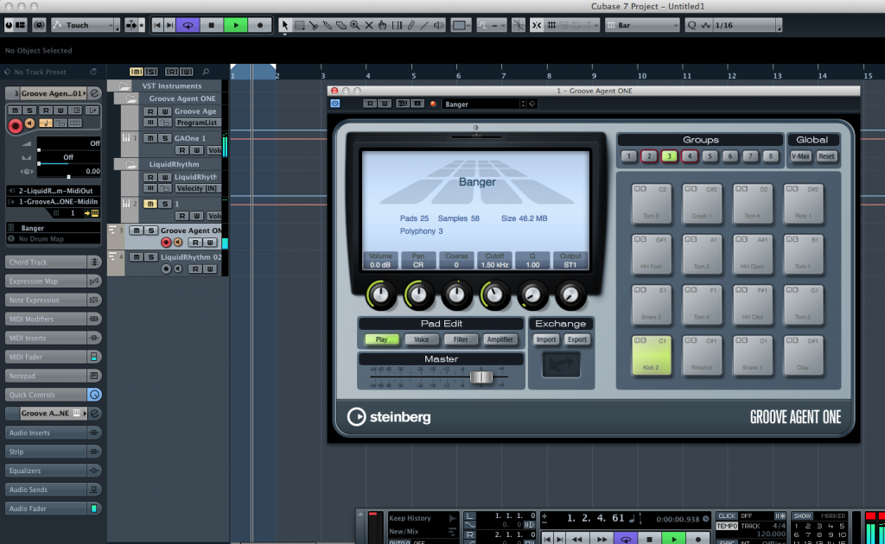This screenshot has width=885, height=544.
Task: Select the Object Selection arrow tool
Action: pos(284,25)
